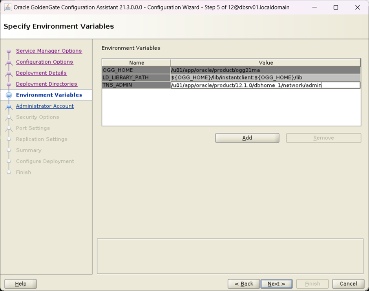The height and width of the screenshot is (291, 369).
Task: Maximize the Configuration Assistant window
Action: click(x=336, y=7)
